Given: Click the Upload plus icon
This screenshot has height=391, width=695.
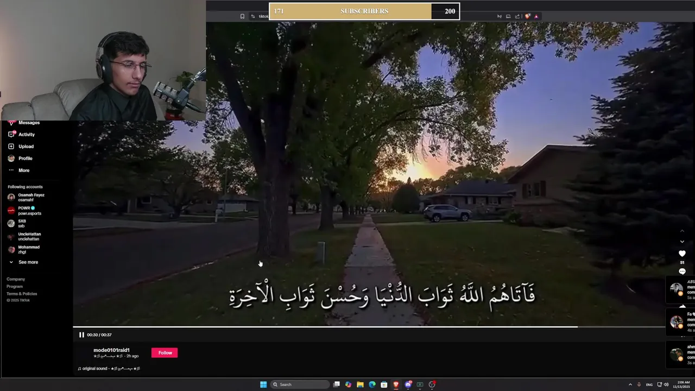Looking at the screenshot, I should tap(11, 147).
